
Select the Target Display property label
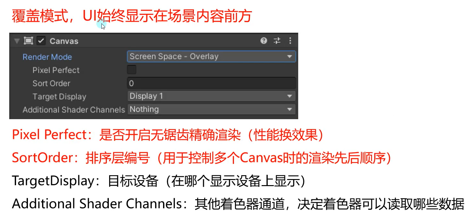59,96
